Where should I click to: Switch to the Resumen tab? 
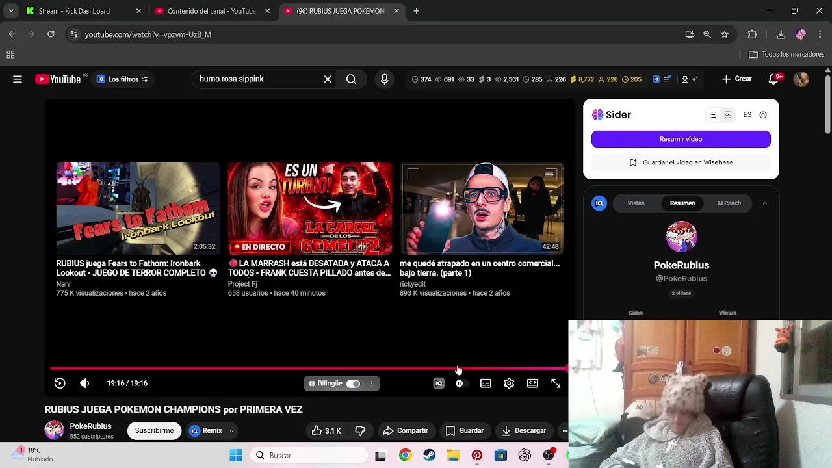tap(682, 203)
